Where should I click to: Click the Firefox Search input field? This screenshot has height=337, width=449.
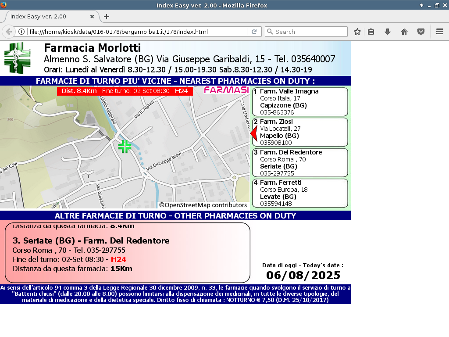tap(309, 32)
